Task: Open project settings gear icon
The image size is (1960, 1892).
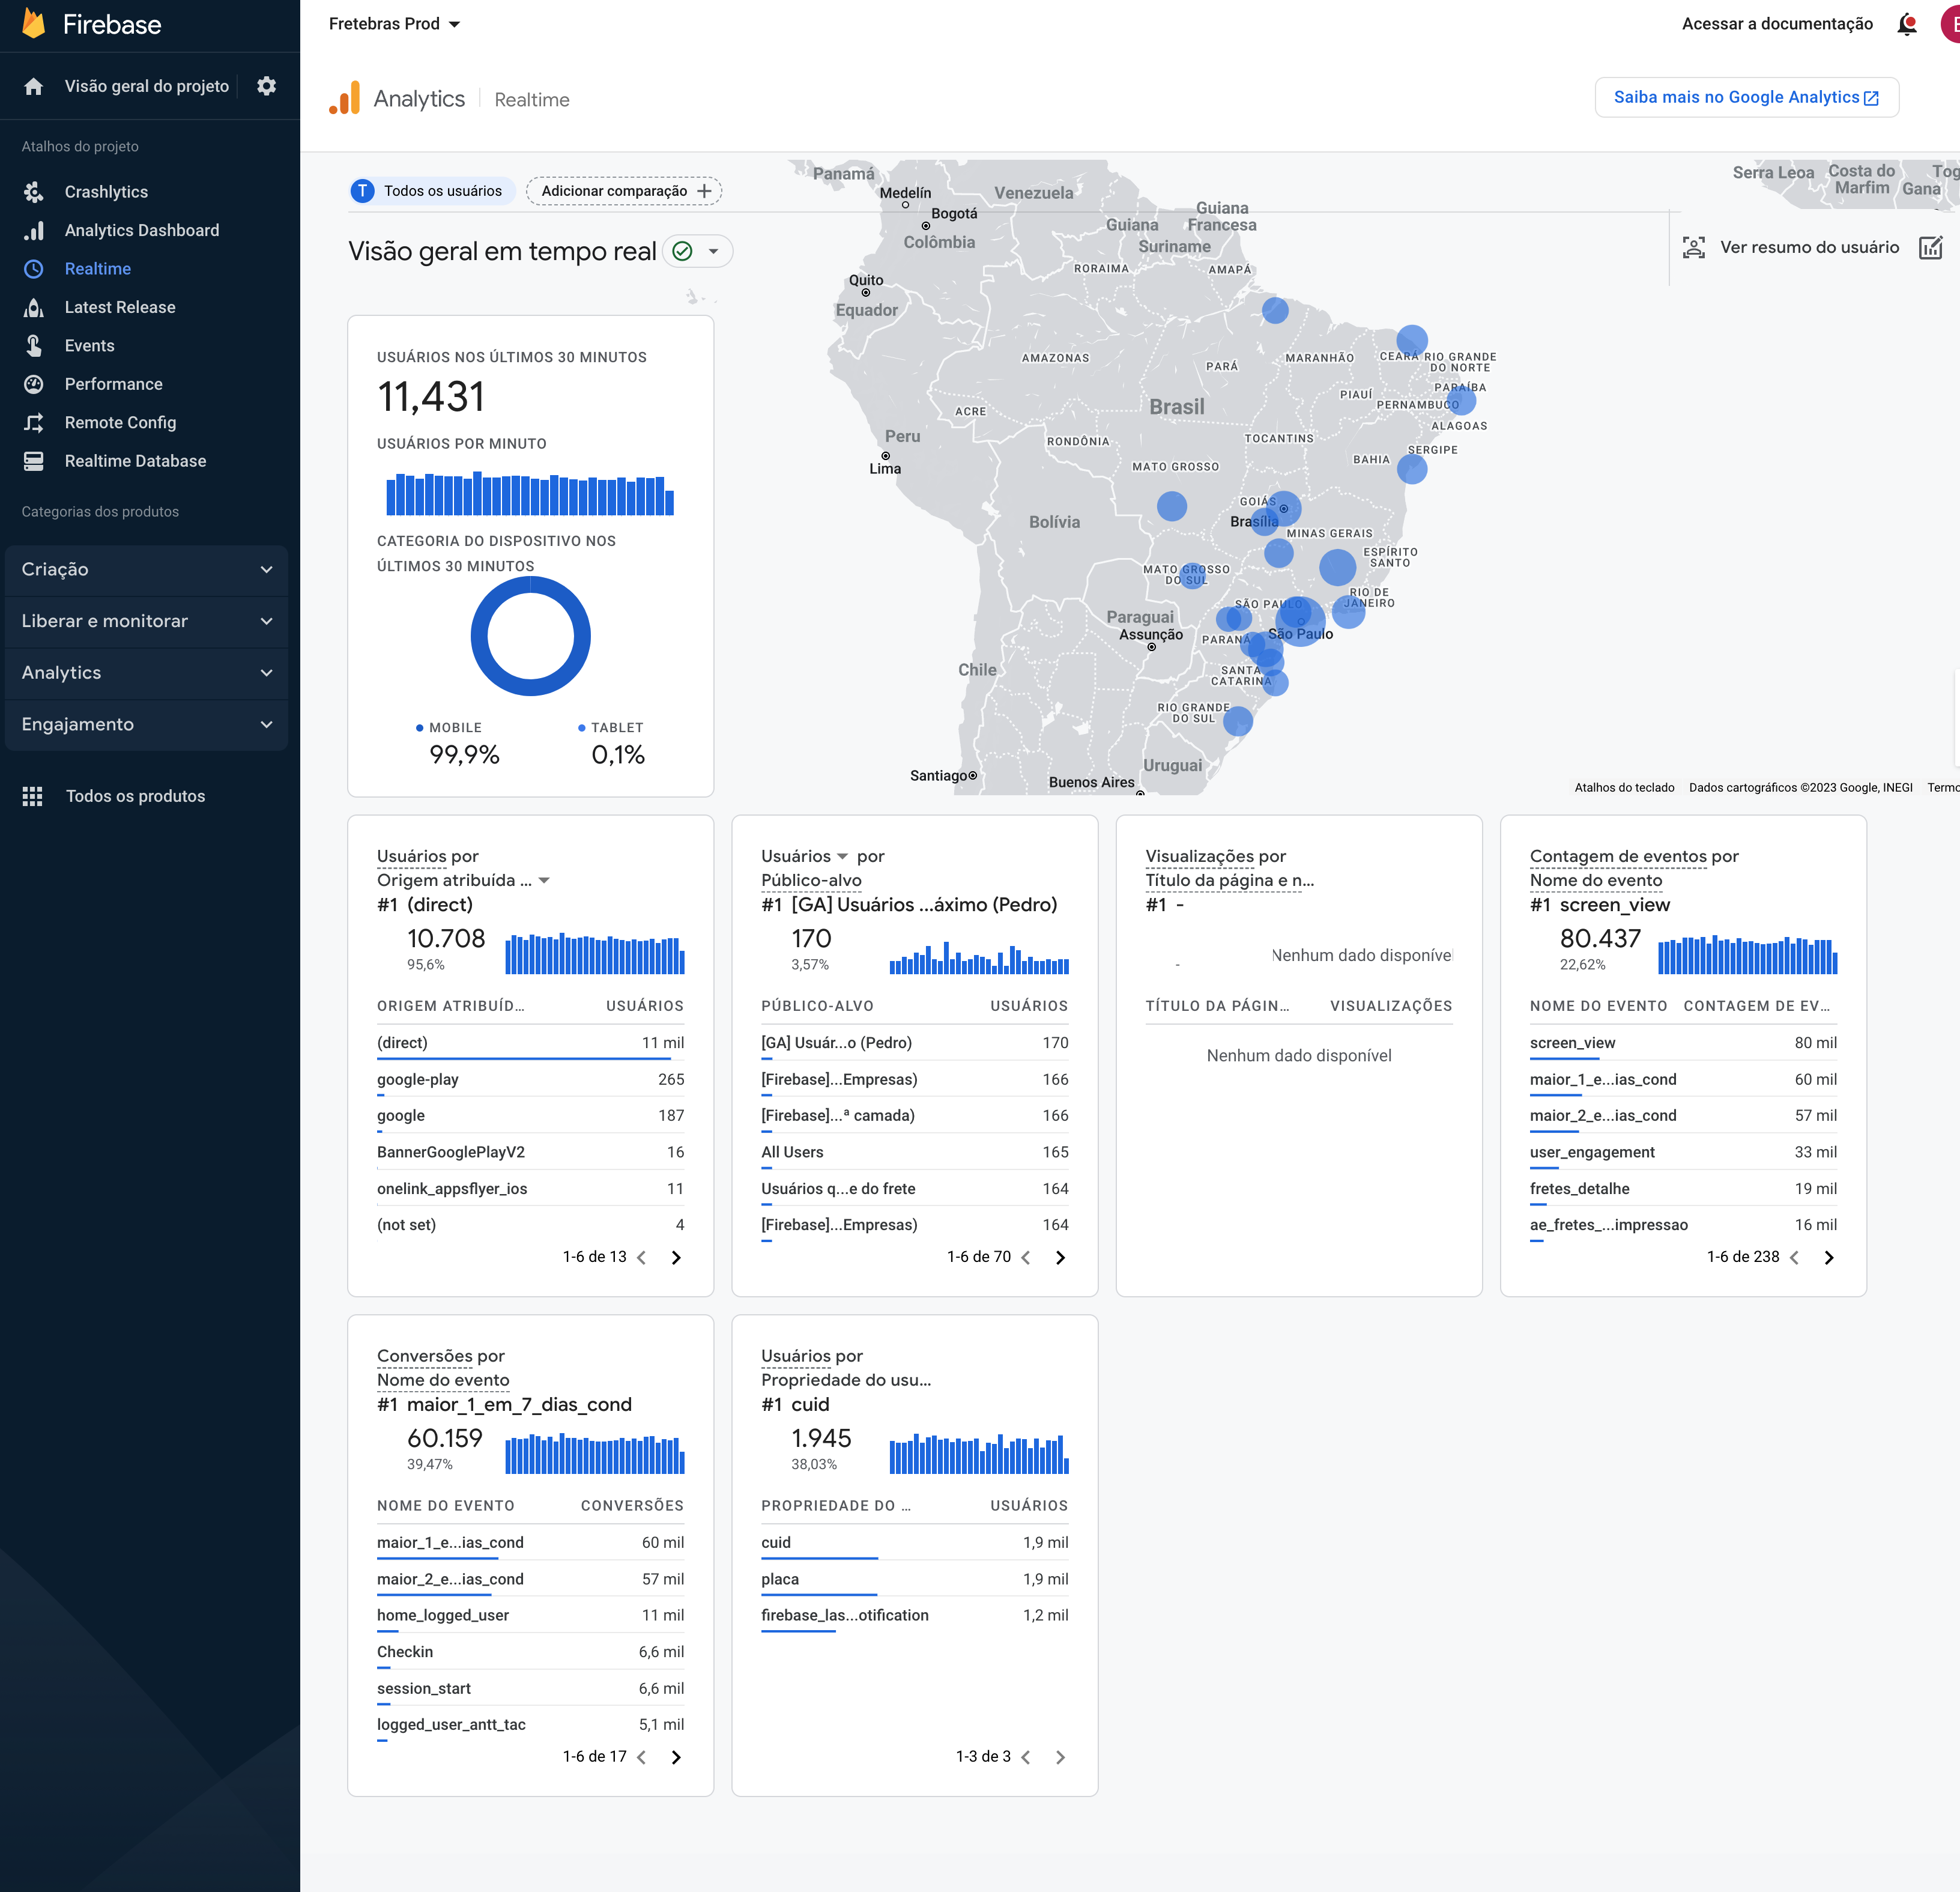Action: pos(266,86)
